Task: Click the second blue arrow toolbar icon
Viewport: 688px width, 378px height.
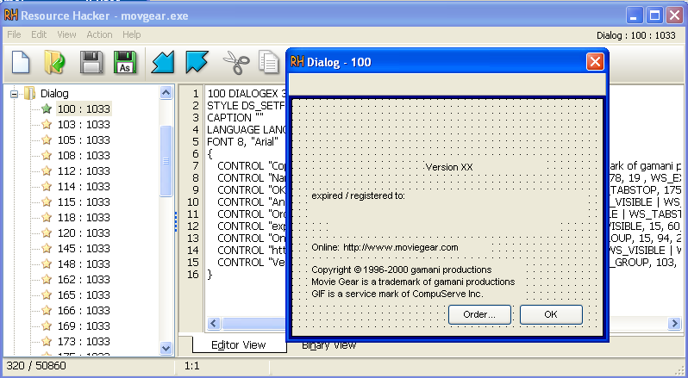Action: 197,62
